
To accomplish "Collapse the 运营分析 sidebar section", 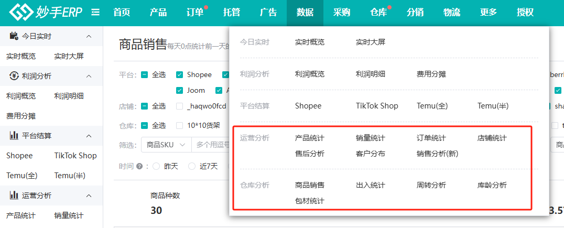I will (89, 196).
